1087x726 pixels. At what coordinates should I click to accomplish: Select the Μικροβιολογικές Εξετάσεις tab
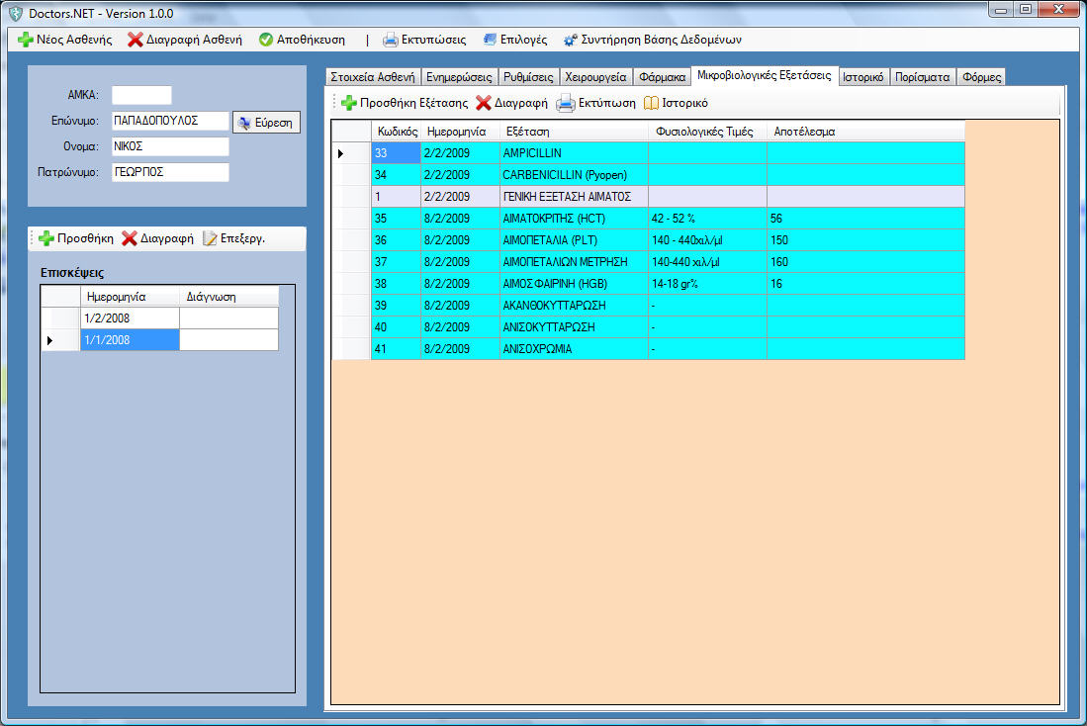(x=764, y=75)
